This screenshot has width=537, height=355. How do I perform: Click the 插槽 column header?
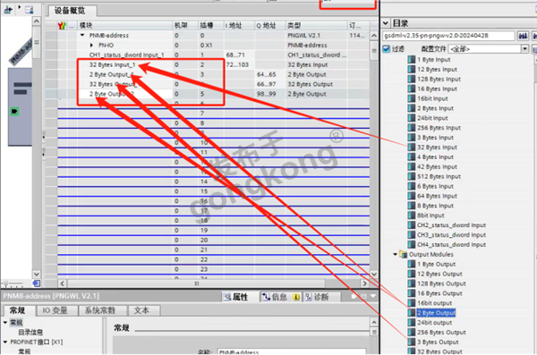(210, 25)
